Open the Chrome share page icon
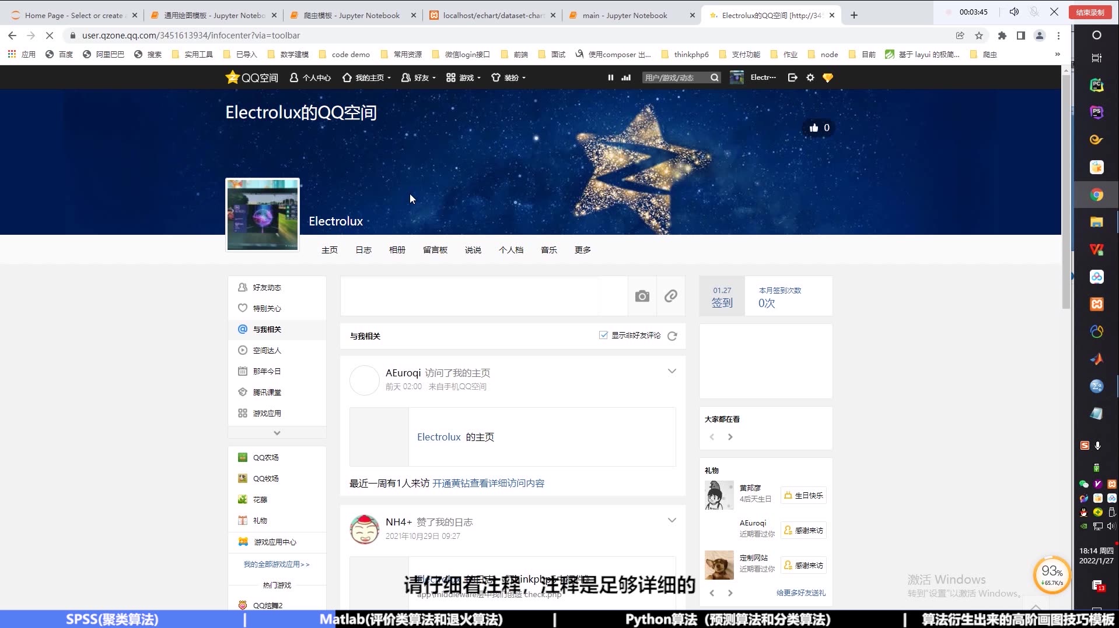1119x628 pixels. [x=960, y=36]
